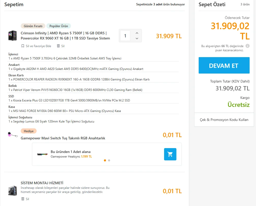Click the AMD Ryzen 5 7500F processor line
256x206 pixels.
click(65, 58)
